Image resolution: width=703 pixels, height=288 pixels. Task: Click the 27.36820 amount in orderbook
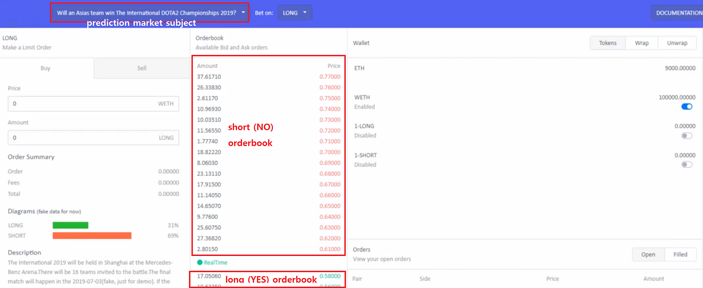(209, 238)
